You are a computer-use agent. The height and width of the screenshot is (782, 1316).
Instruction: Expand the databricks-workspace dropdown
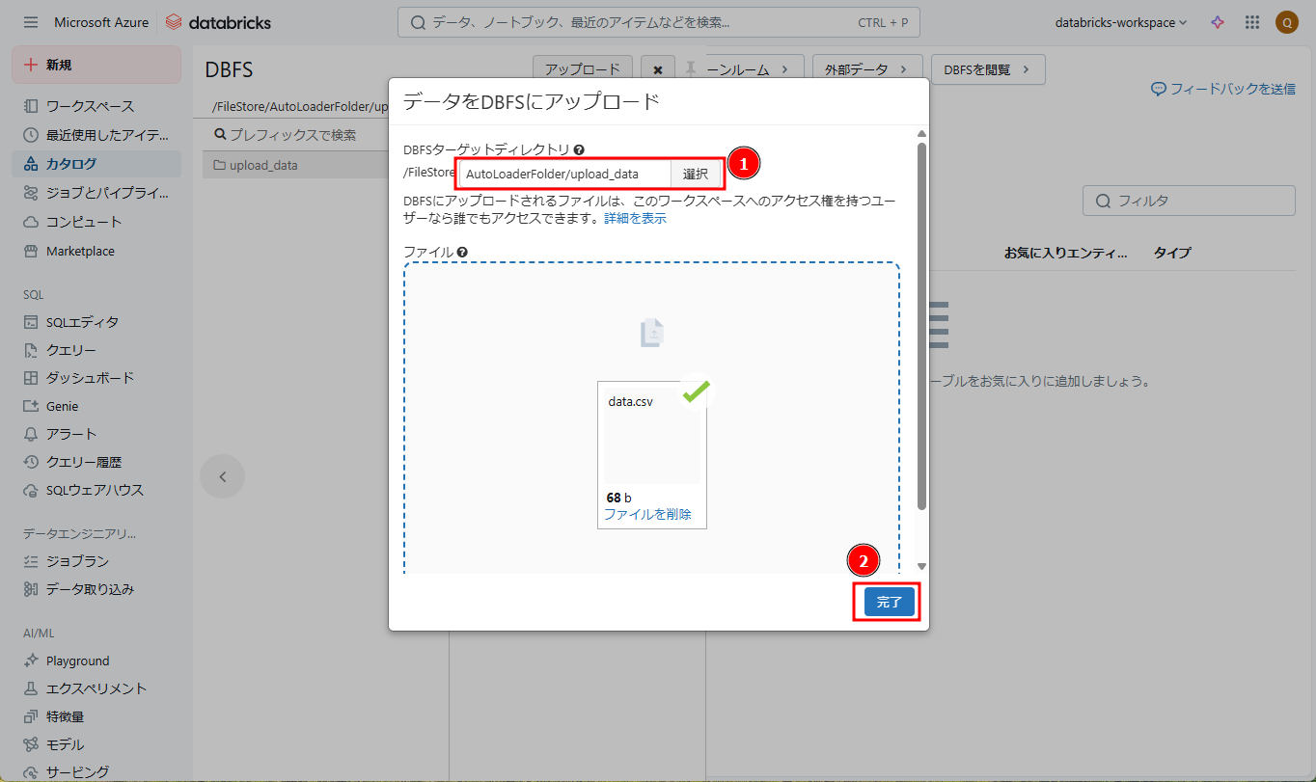click(1120, 22)
